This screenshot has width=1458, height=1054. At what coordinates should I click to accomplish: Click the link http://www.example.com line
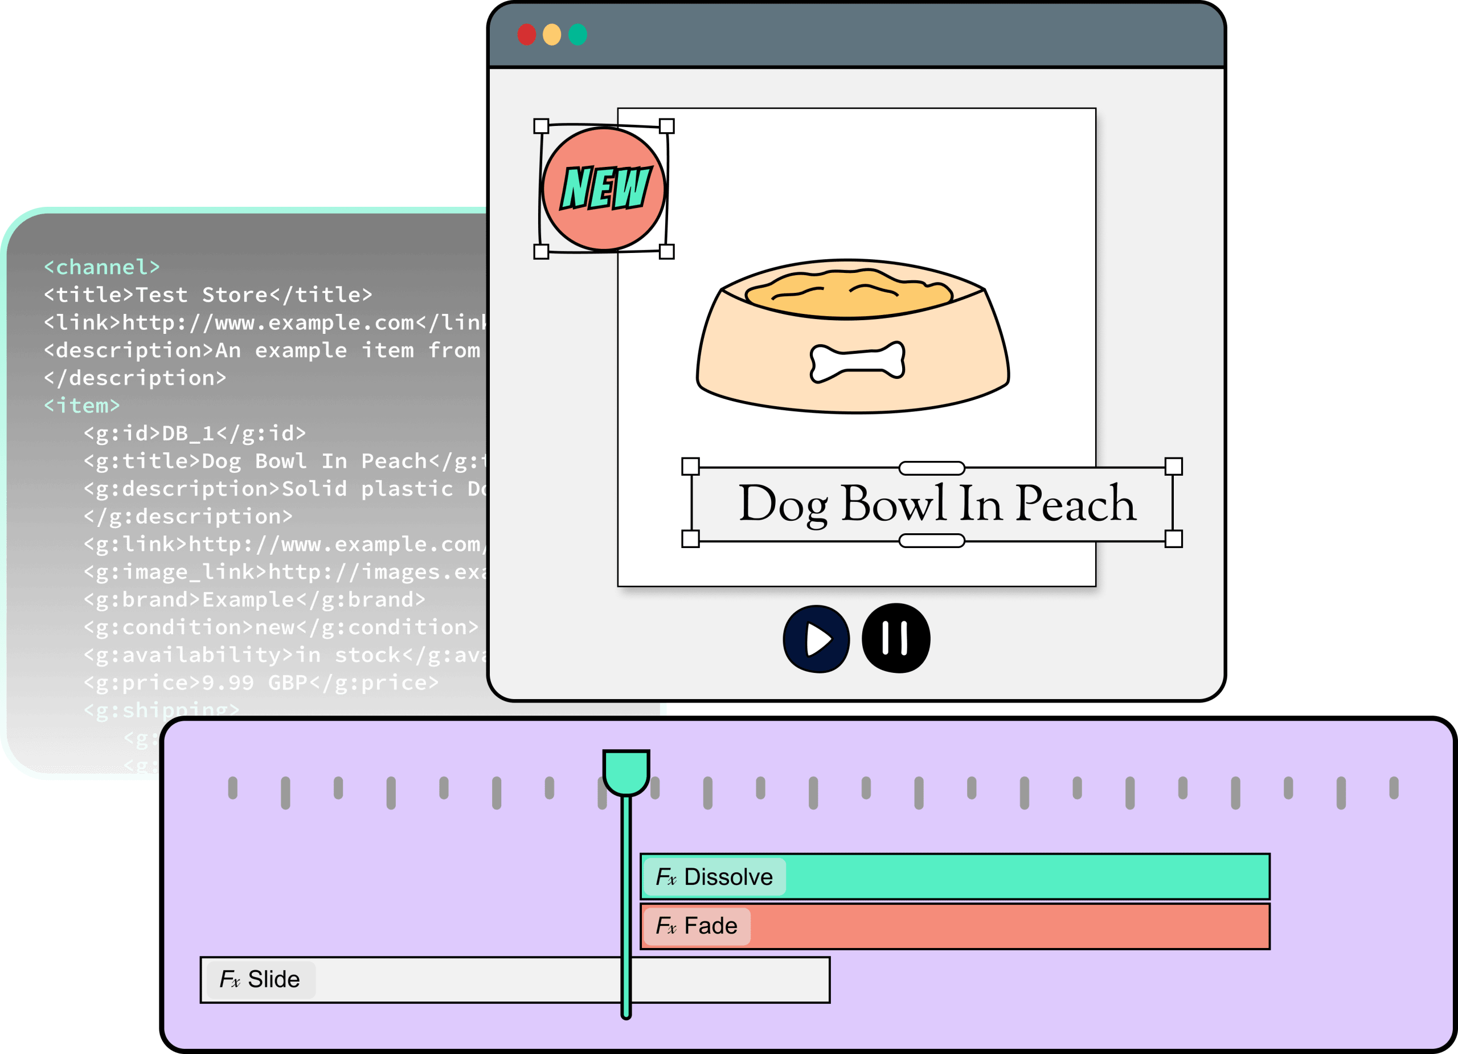[x=265, y=322]
